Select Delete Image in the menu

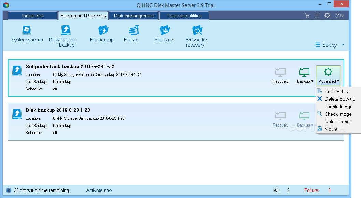338,121
